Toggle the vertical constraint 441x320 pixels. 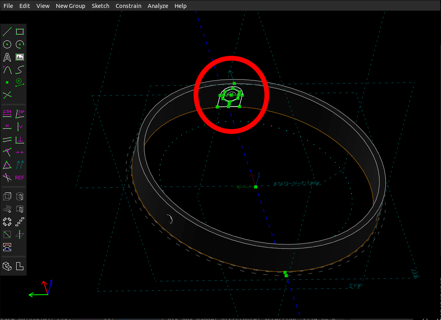tap(19, 126)
